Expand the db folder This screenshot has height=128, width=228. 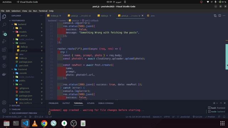[x=21, y=28]
